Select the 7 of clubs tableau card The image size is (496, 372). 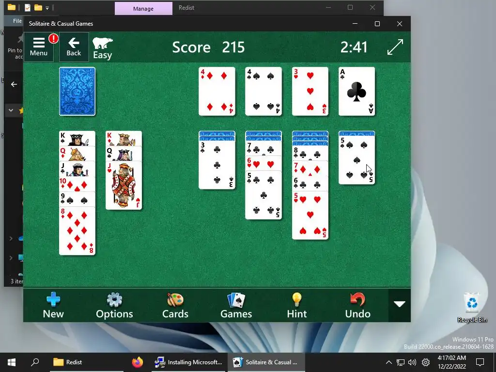click(x=263, y=148)
